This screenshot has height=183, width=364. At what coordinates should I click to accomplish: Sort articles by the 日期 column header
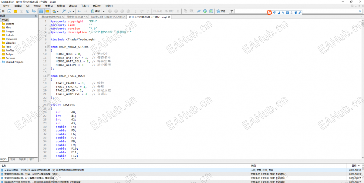[x=354, y=166]
